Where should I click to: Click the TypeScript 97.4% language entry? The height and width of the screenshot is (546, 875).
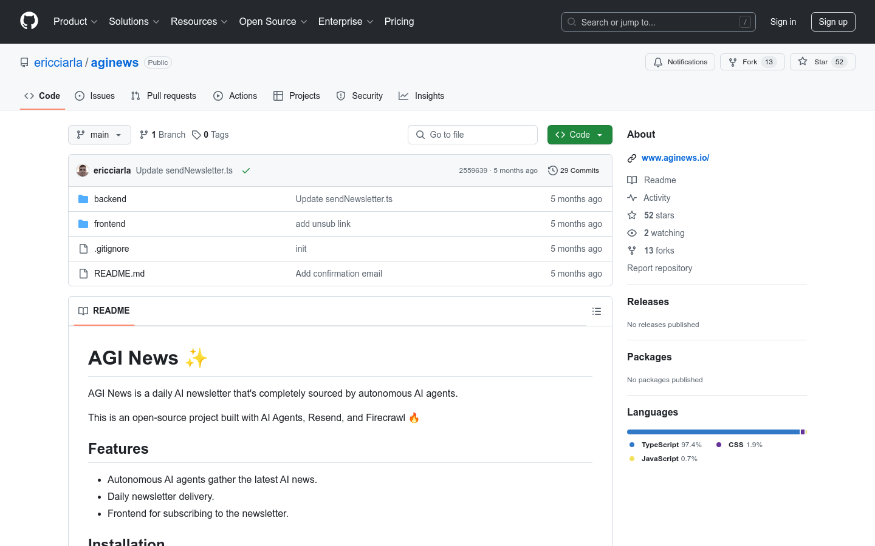666,445
